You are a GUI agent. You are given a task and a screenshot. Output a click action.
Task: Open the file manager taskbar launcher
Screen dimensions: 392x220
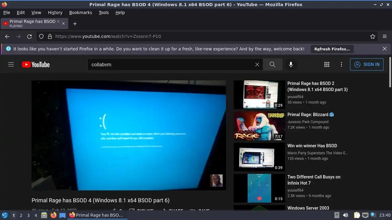pyautogui.click(x=44, y=215)
